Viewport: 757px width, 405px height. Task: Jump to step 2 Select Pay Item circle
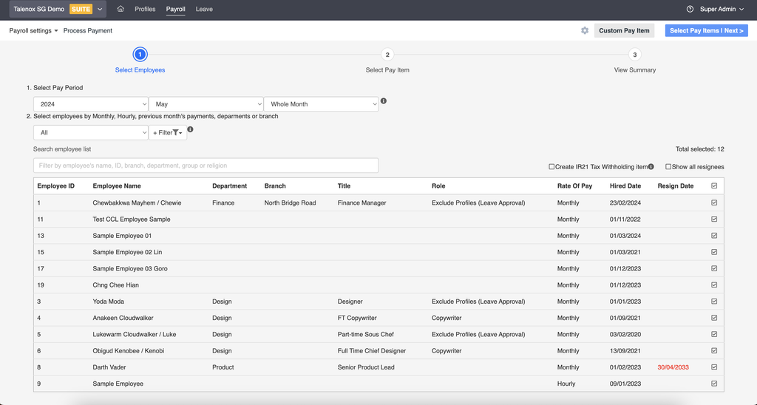coord(387,55)
